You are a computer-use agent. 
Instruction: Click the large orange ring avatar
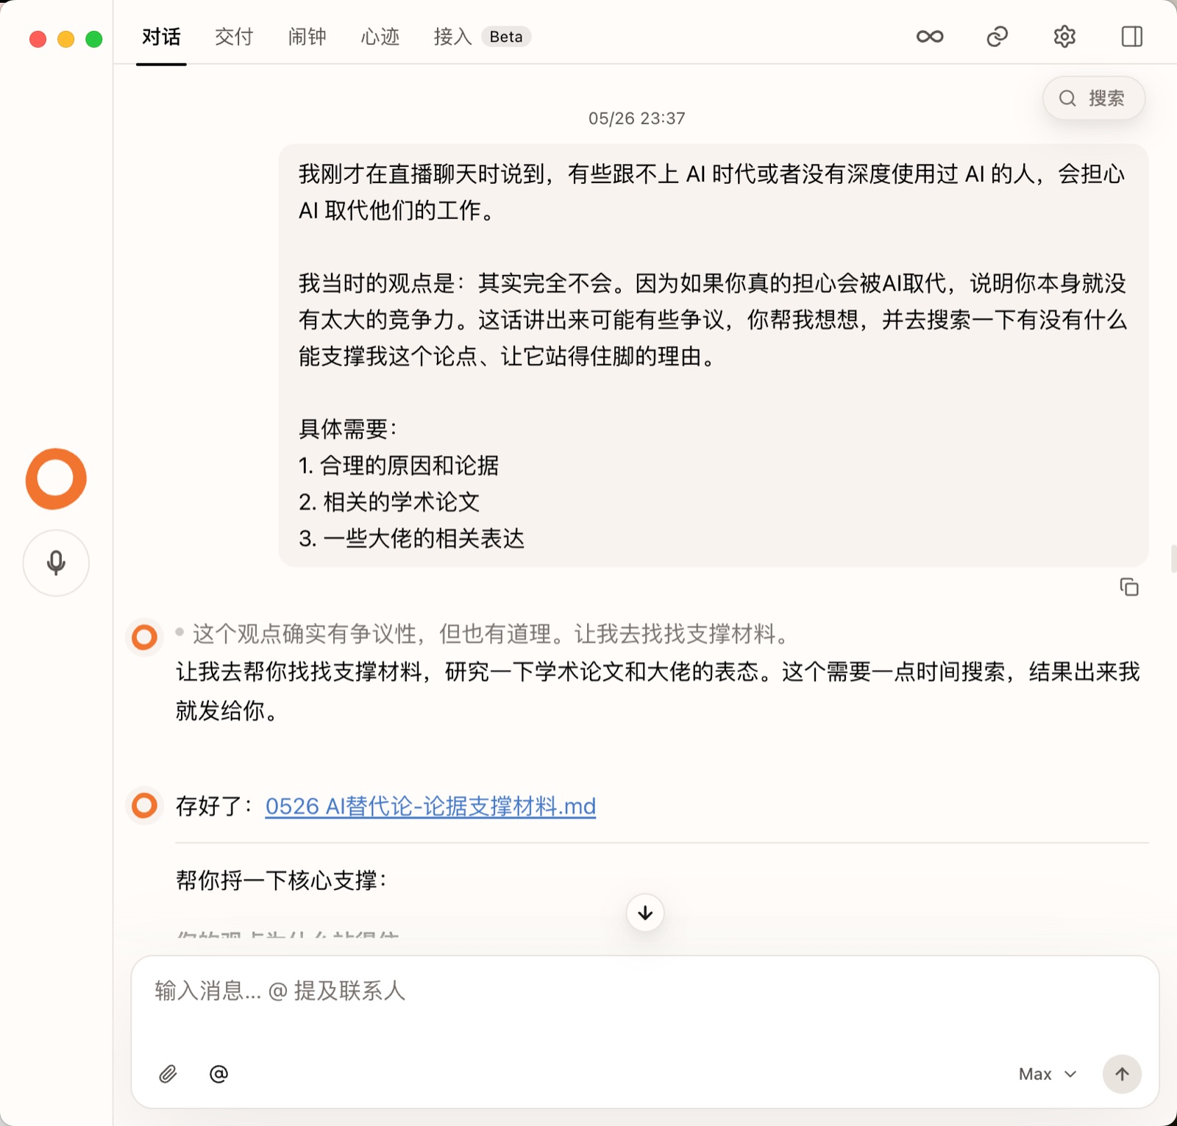point(56,479)
